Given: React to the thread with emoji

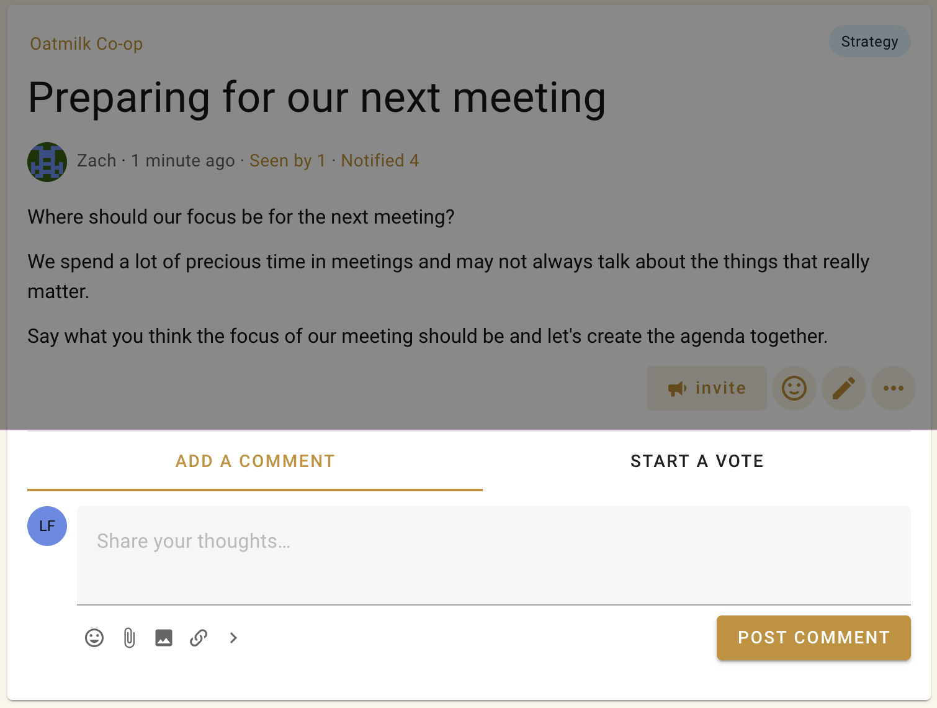Looking at the screenshot, I should tap(794, 388).
